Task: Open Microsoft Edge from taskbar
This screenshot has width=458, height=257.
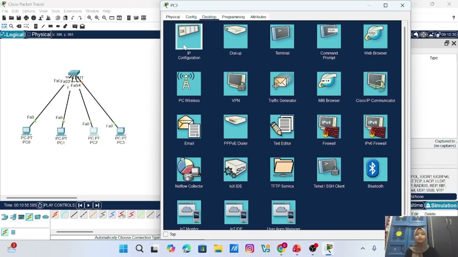Action: click(186, 249)
